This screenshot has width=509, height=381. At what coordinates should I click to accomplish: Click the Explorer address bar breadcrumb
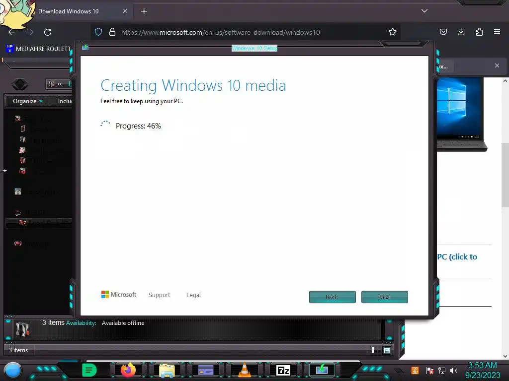pos(59,84)
